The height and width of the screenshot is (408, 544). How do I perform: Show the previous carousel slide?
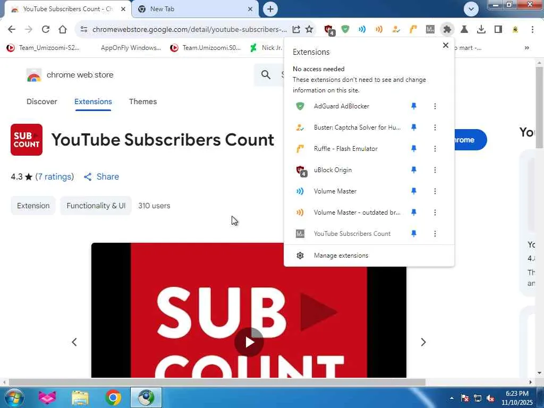pyautogui.click(x=74, y=342)
